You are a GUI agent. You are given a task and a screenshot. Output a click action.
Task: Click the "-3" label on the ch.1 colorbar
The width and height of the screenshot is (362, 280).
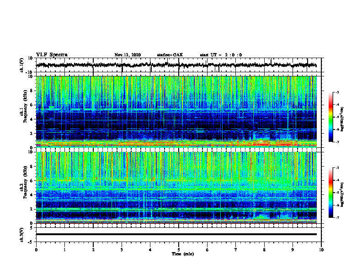337,92
